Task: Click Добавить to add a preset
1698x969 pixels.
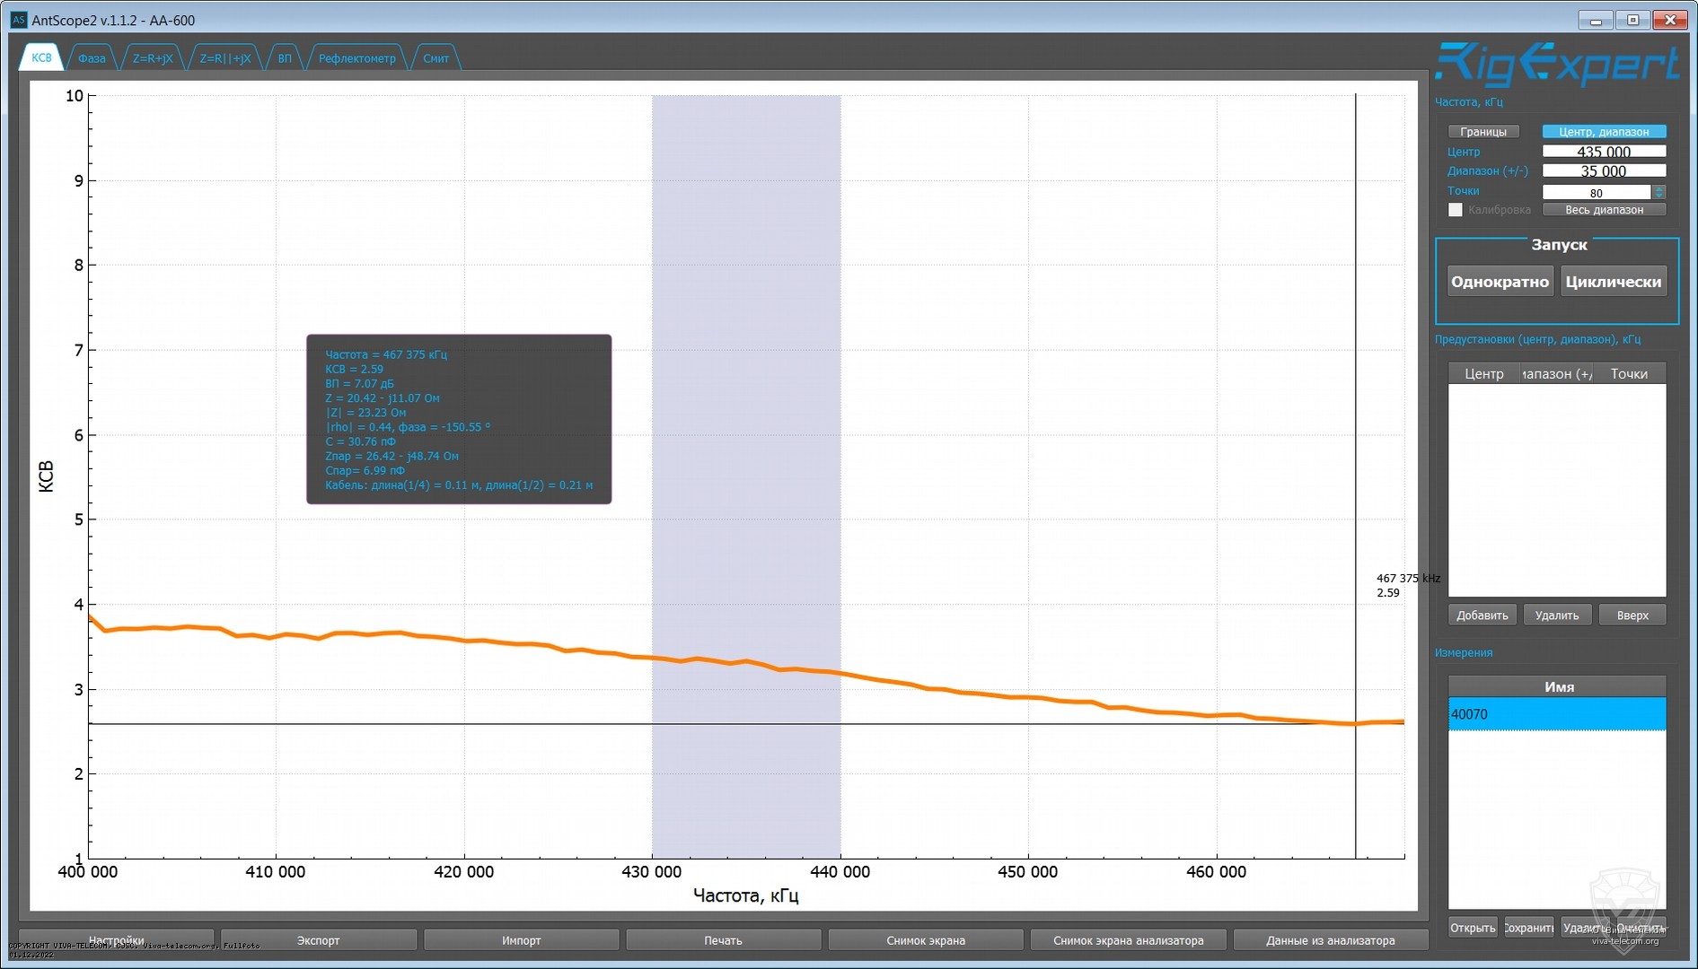Action: pos(1482,615)
